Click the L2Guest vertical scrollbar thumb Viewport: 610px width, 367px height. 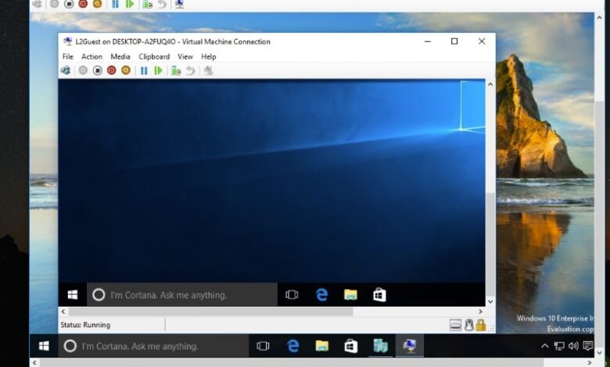pyautogui.click(x=490, y=244)
